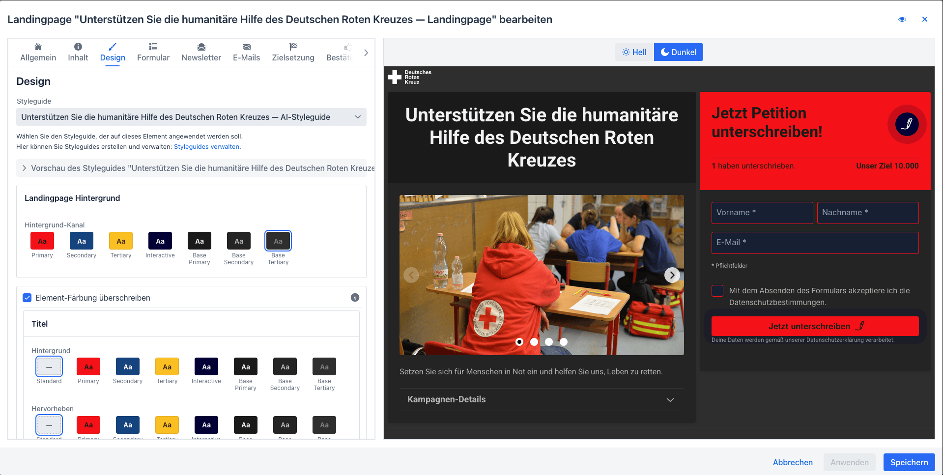Open the Zielsetzung tab

tap(293, 53)
